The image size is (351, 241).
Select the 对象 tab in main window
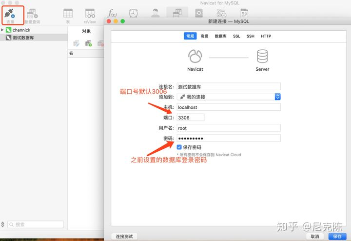pyautogui.click(x=86, y=31)
